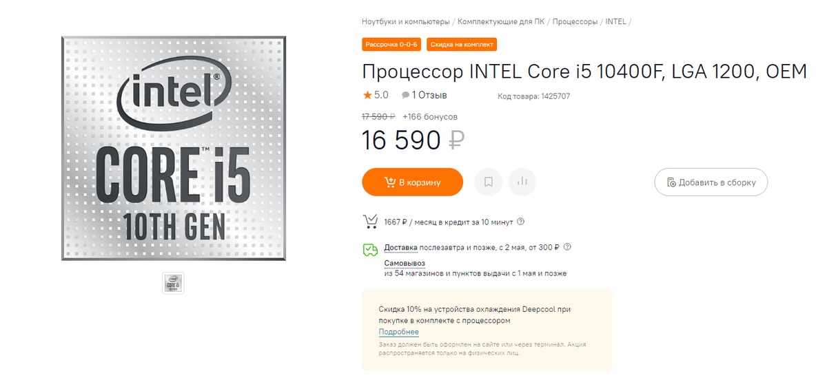Viewport: 827px width, 382px height.
Task: Click the question mark next to delivery info
Action: click(x=567, y=247)
